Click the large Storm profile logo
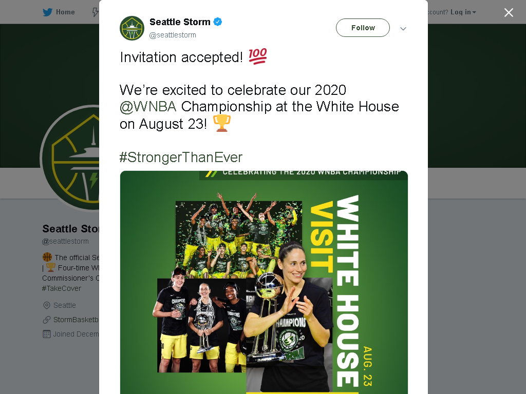 70,158
